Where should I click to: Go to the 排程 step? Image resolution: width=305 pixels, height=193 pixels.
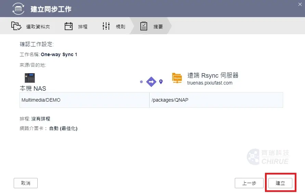coord(76,26)
